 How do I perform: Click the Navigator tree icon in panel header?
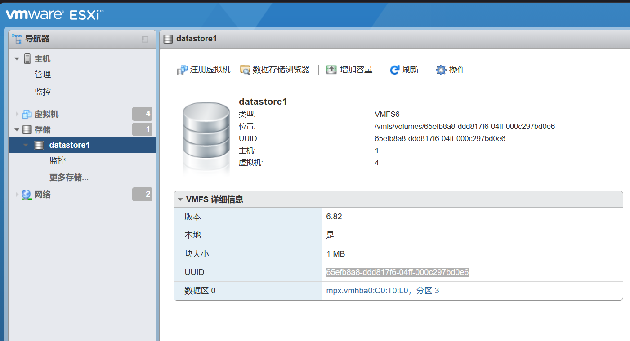(x=17, y=39)
